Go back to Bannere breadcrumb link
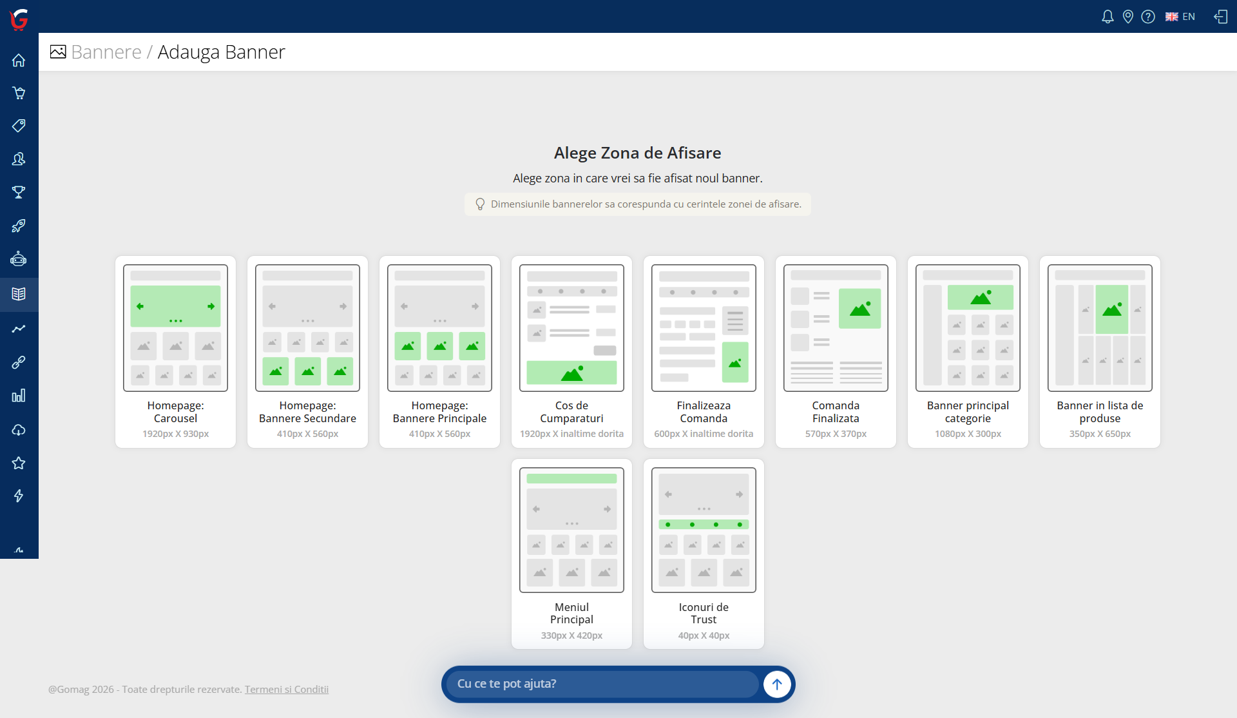Viewport: 1237px width, 718px height. coord(106,52)
